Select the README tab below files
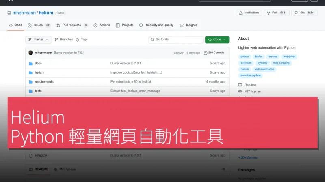The image size is (325, 182). pyautogui.click(x=39, y=169)
